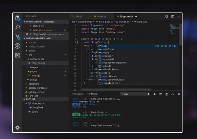Image resolution: width=197 pixels, height=139 pixels.
Task: Choose the defaultStatus autocomplete suggestion
Action: [138, 69]
